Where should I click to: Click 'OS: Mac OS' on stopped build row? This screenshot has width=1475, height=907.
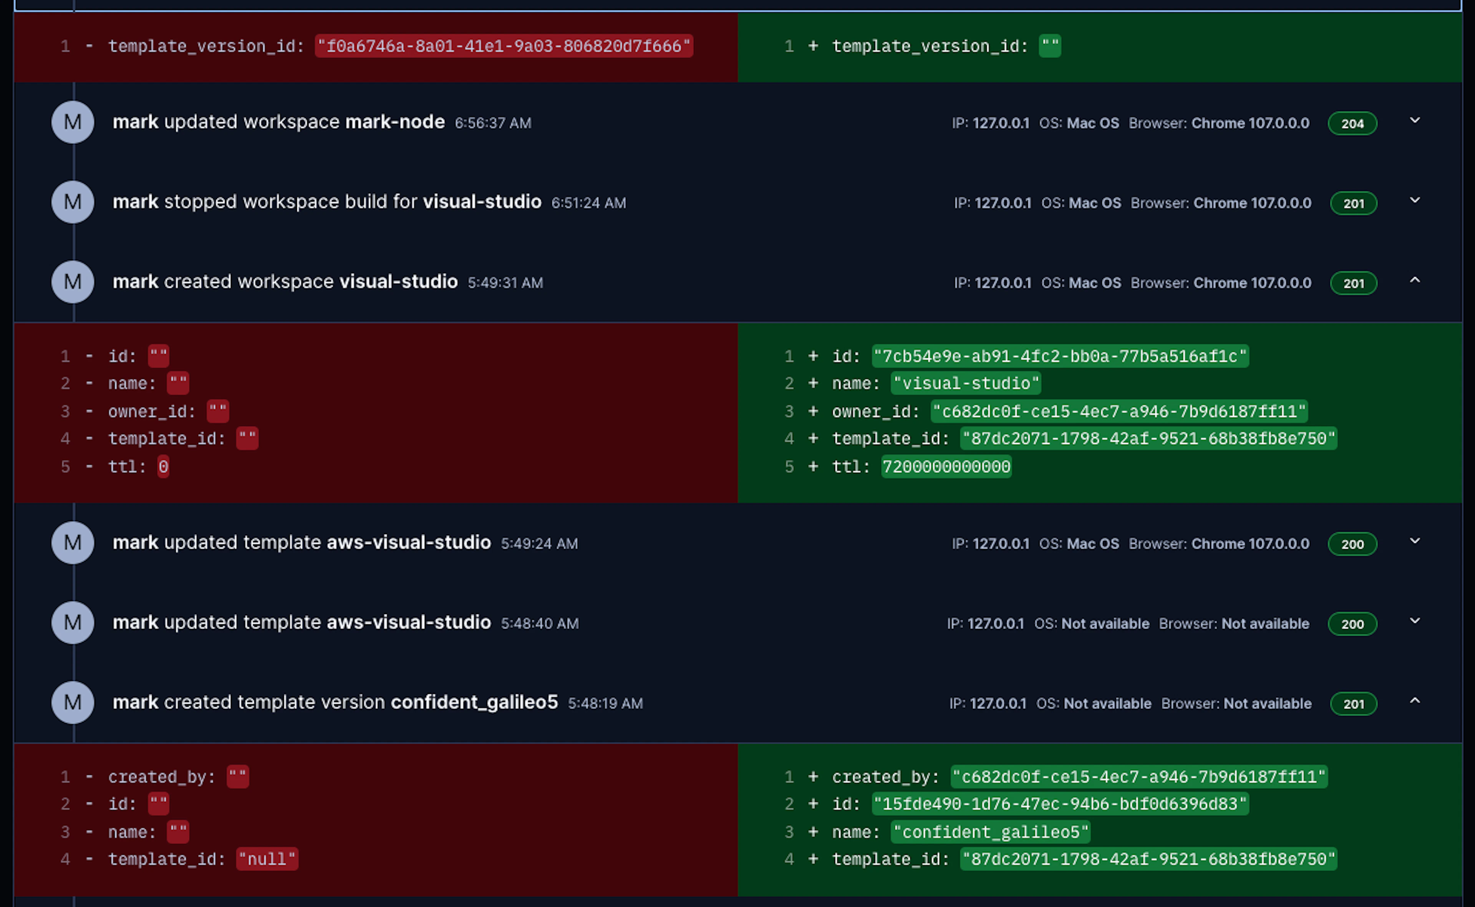pyautogui.click(x=1081, y=203)
